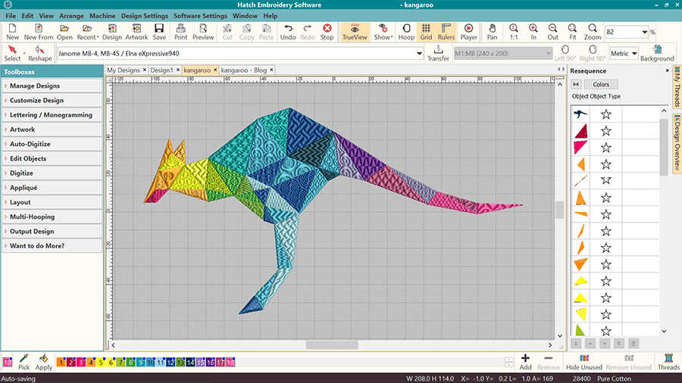Open the Threads panel icon

coord(668,361)
